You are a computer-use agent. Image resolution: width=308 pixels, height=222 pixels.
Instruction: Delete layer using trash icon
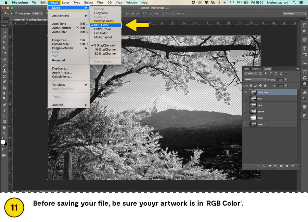click(x=293, y=166)
